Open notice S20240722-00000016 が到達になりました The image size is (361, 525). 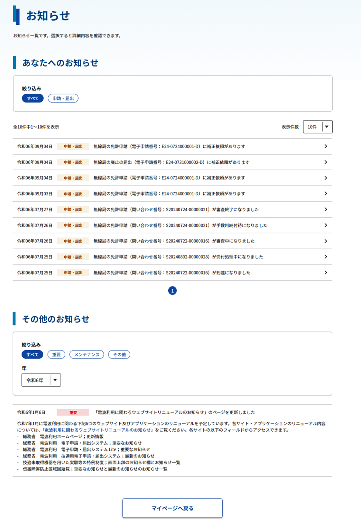click(172, 273)
